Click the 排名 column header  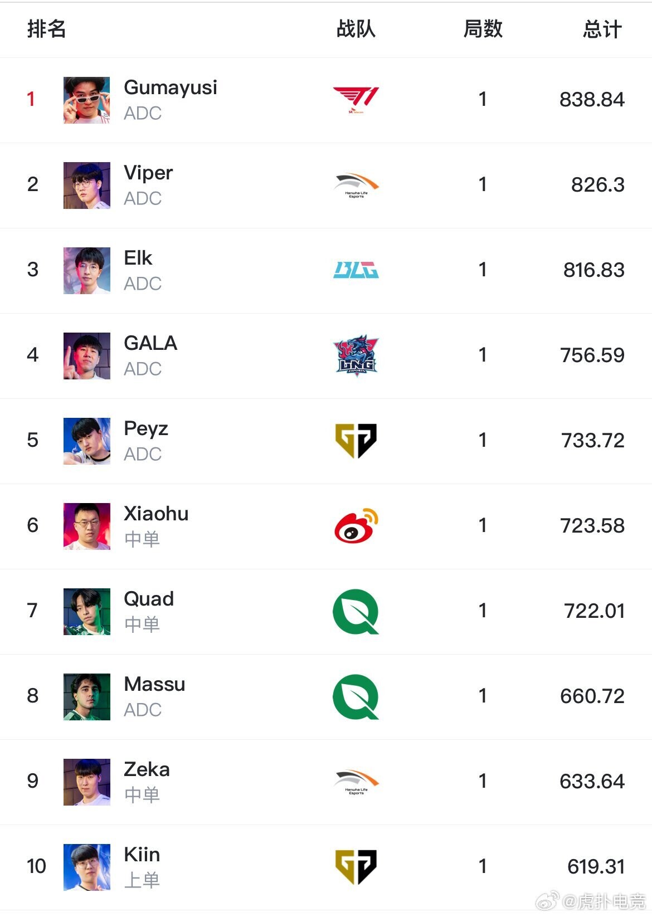click(47, 29)
